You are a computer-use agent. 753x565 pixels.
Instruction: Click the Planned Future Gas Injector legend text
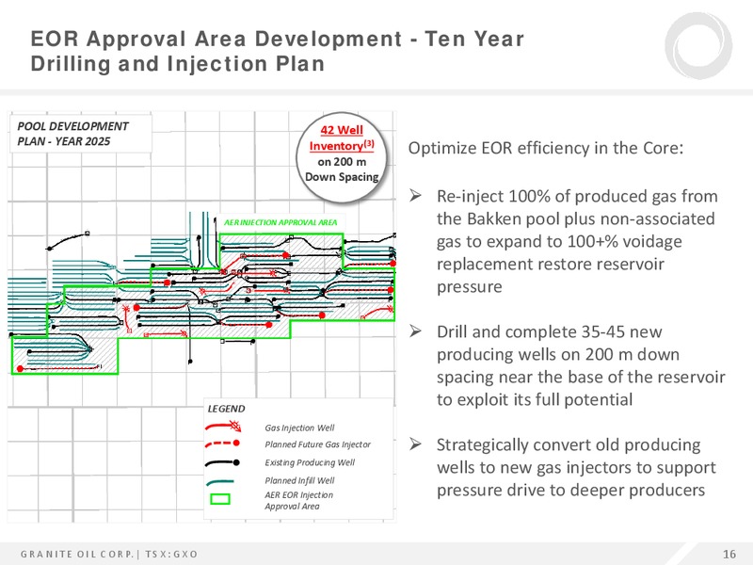click(x=317, y=444)
